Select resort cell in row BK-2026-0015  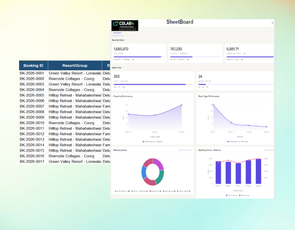click(75, 150)
